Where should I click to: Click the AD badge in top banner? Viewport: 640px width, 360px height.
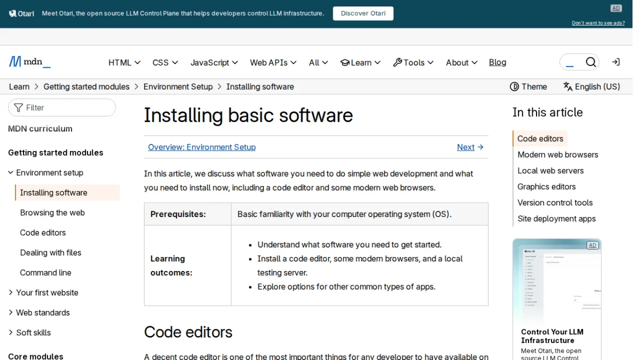click(x=616, y=8)
